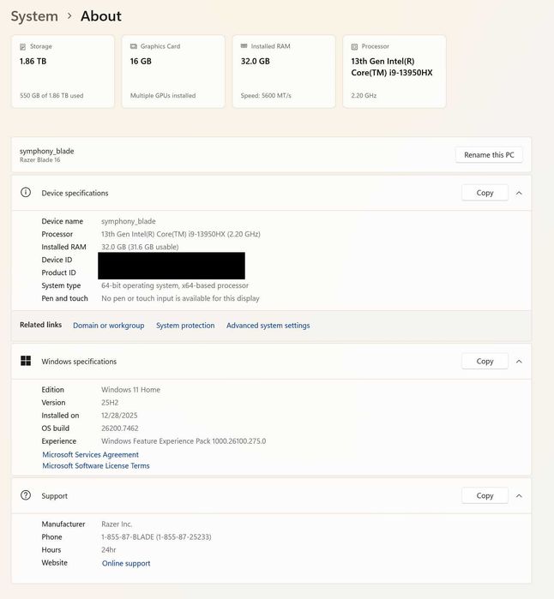This screenshot has width=554, height=599.
Task: Click the Processor i9-13950HX card heading
Action: (x=392, y=67)
